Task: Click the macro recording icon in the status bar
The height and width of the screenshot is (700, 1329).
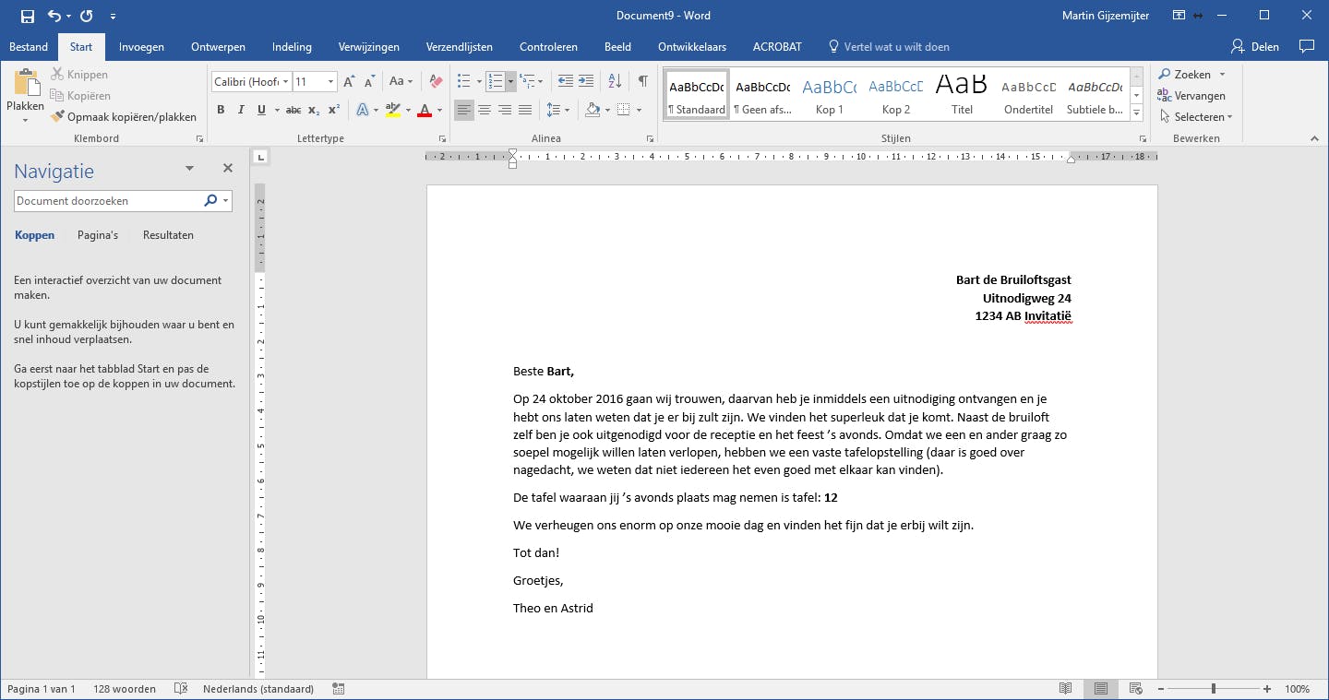Action: click(339, 689)
